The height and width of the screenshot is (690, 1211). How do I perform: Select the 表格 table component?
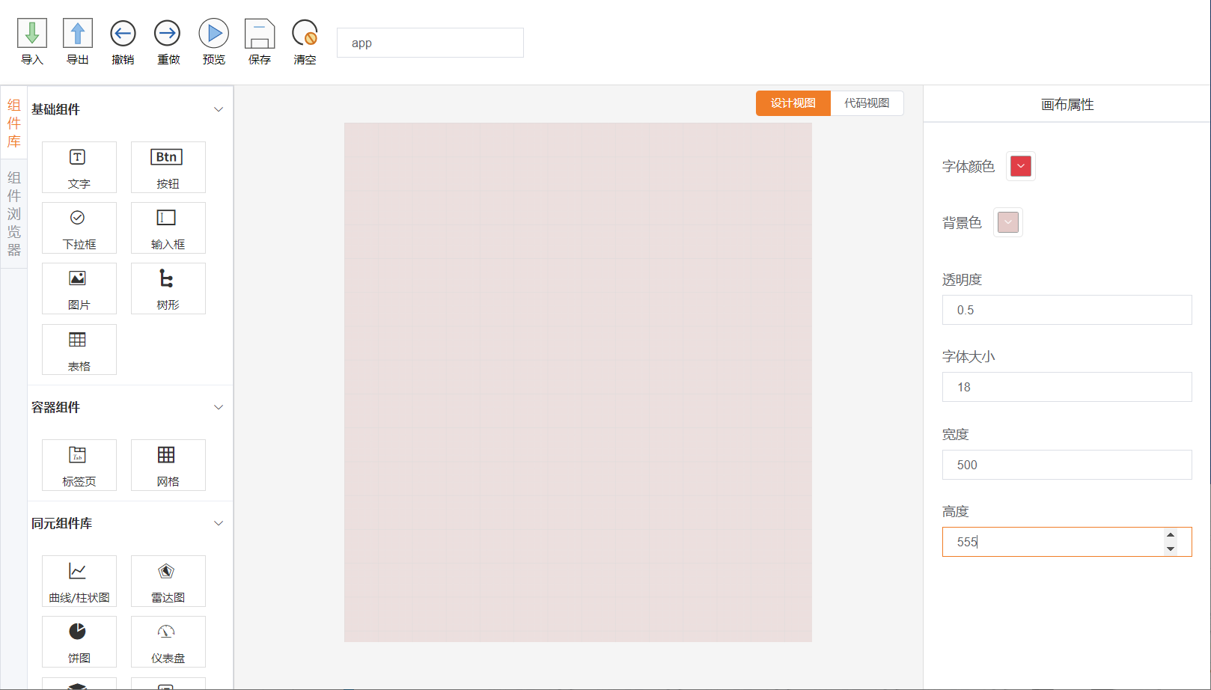[79, 349]
